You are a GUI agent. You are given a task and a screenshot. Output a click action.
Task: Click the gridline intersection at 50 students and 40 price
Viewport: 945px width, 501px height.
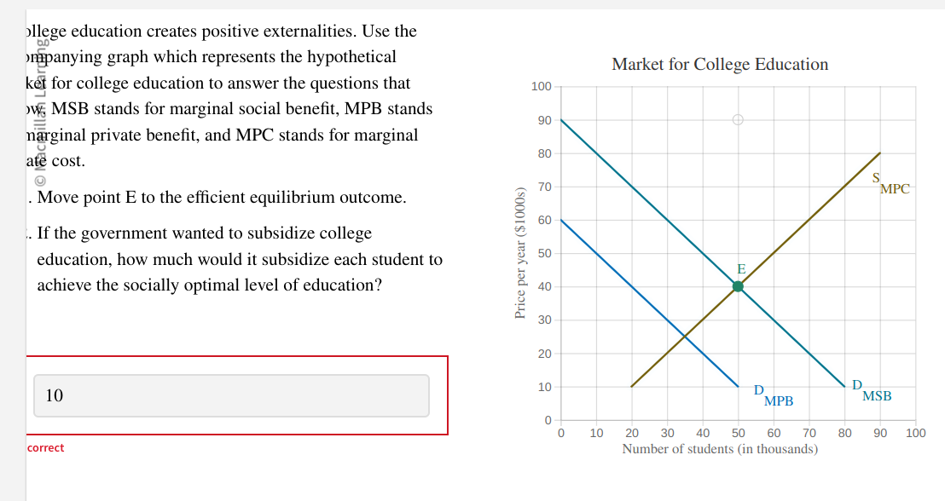click(x=737, y=285)
